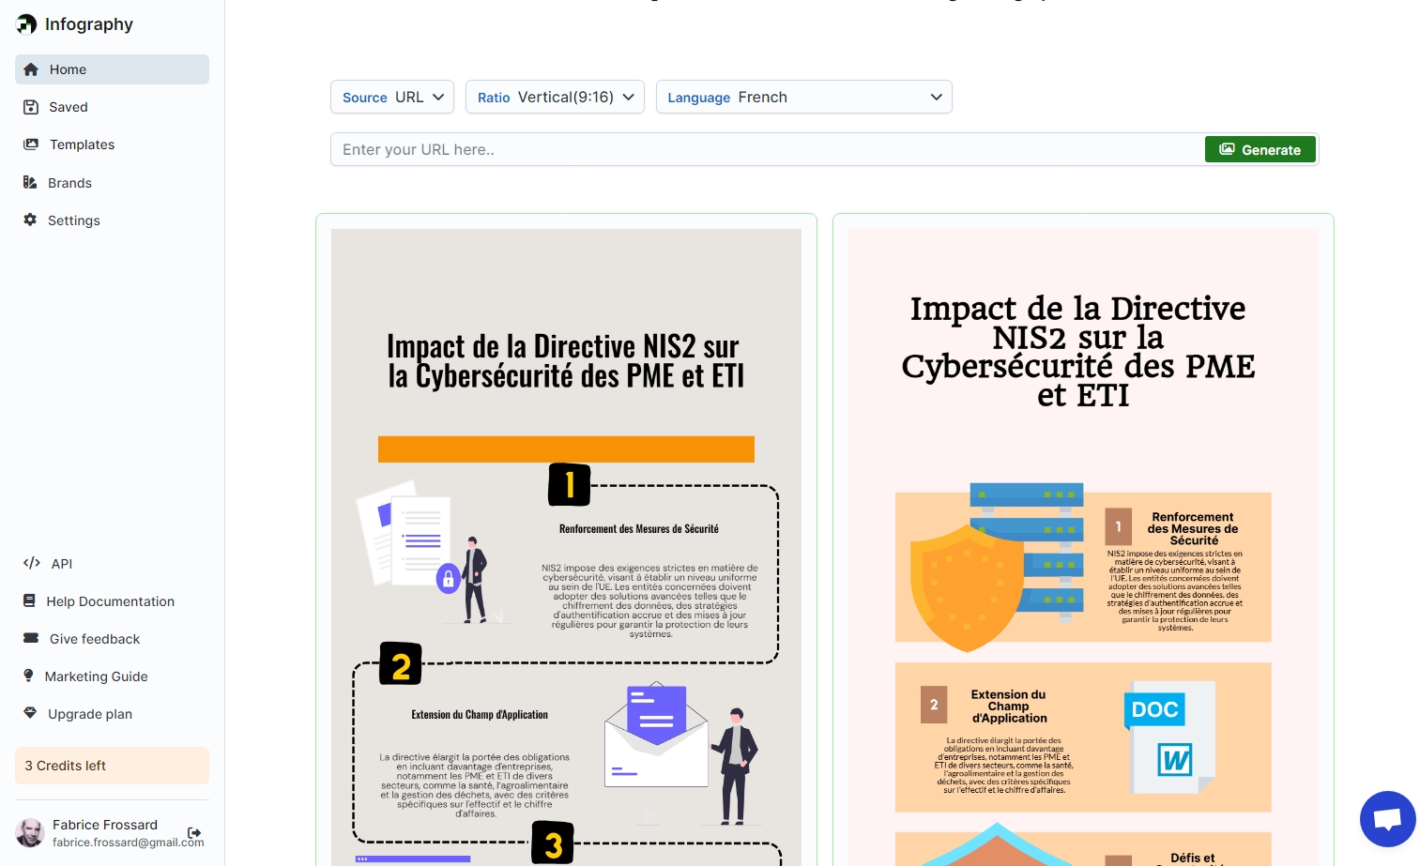Click the Settings gear icon

(29, 220)
